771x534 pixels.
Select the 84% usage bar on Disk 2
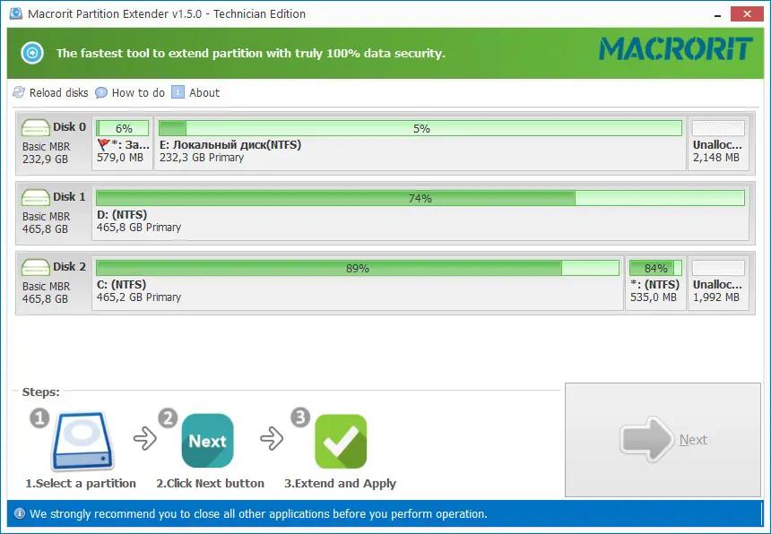click(x=655, y=268)
